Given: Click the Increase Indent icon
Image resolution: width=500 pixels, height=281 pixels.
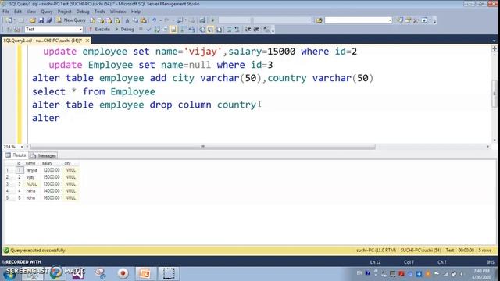Looking at the screenshot, I should (256, 30).
